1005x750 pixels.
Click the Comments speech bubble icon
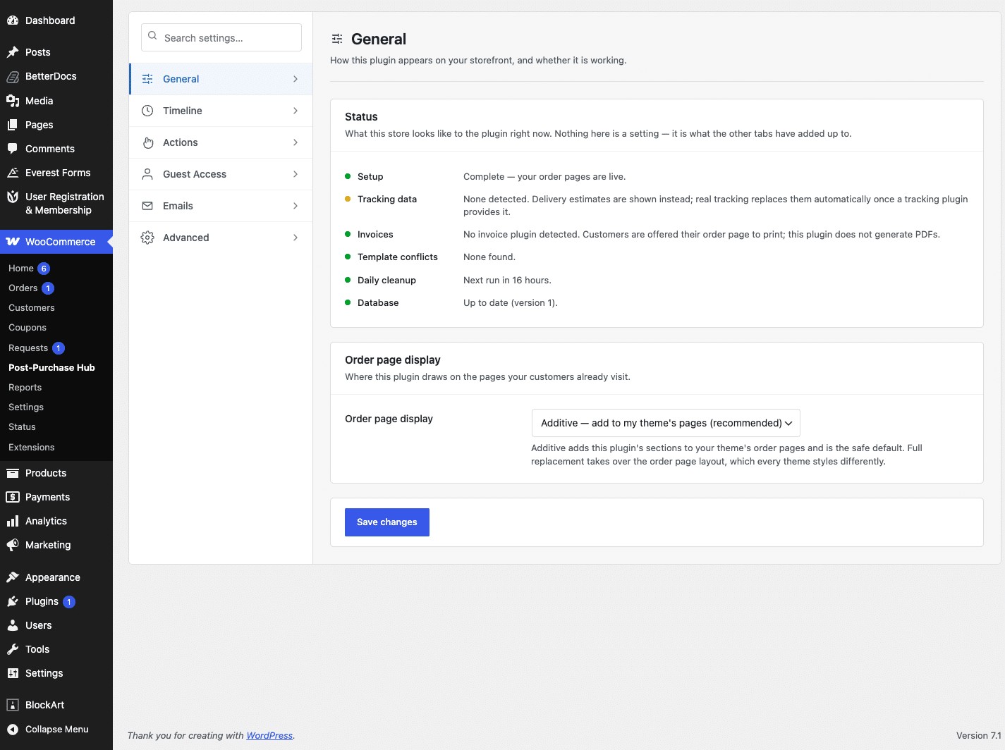[x=13, y=149]
